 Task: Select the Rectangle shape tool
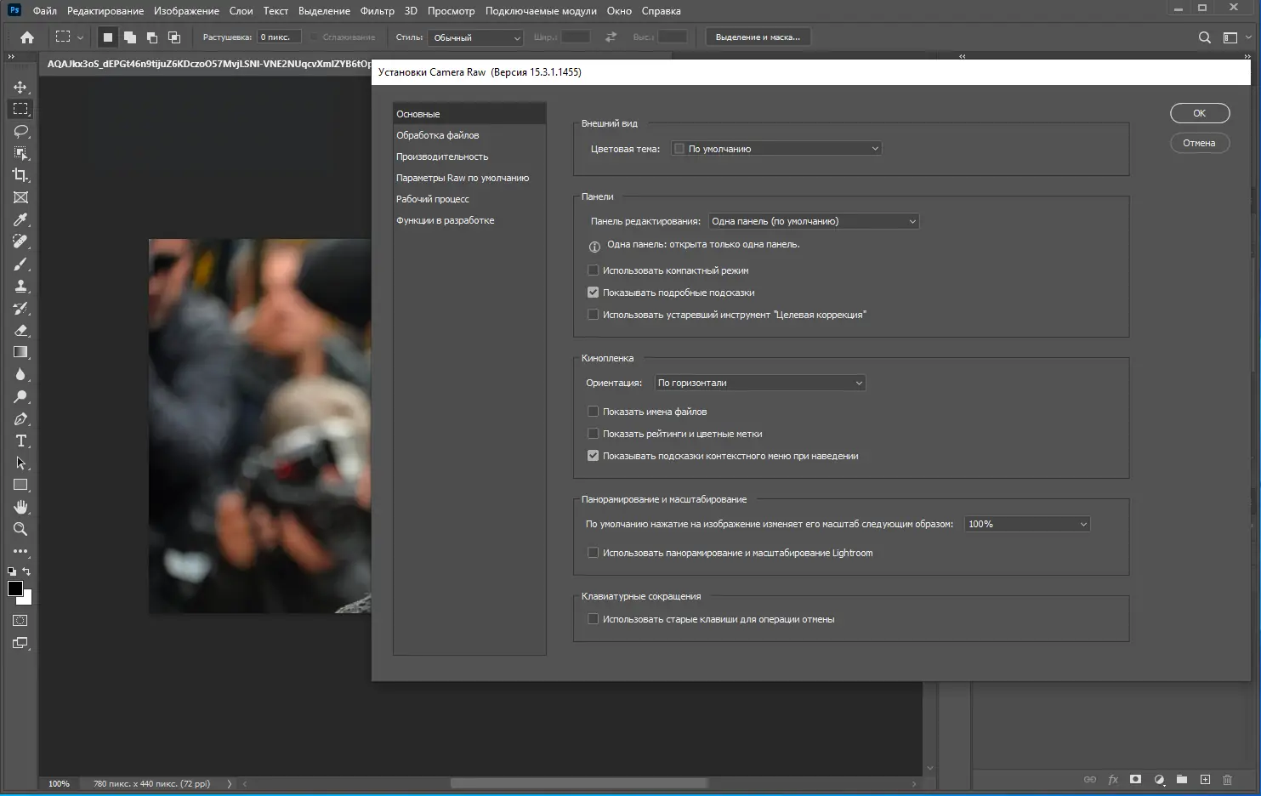[x=20, y=485]
